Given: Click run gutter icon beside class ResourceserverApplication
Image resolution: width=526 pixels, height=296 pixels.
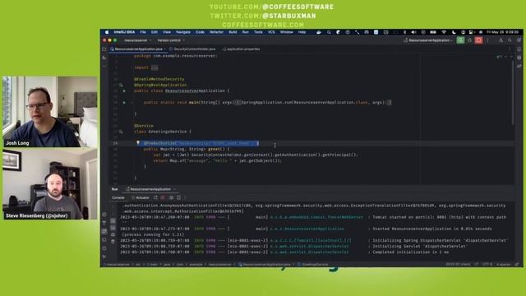Looking at the screenshot, I should coord(124,91).
